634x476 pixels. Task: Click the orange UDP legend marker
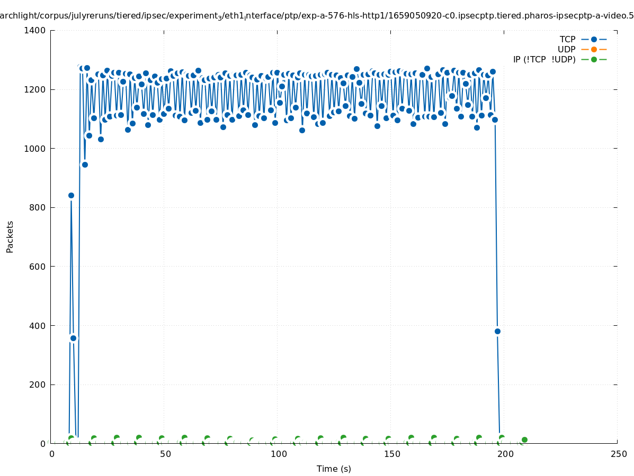tap(594, 49)
